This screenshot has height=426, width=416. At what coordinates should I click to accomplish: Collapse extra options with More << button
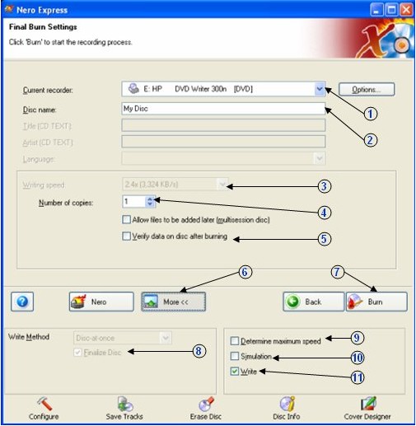[173, 302]
